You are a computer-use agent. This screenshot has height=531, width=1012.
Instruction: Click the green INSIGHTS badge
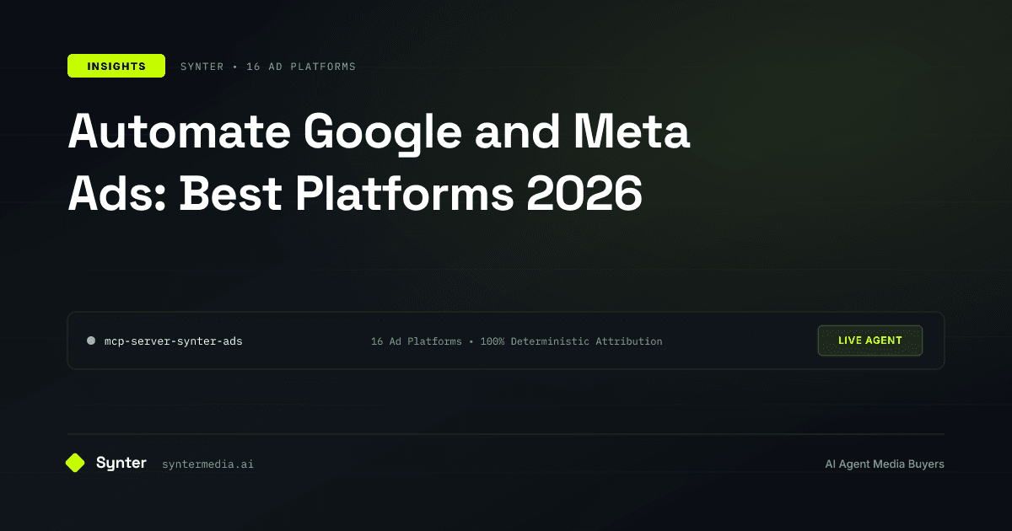116,66
